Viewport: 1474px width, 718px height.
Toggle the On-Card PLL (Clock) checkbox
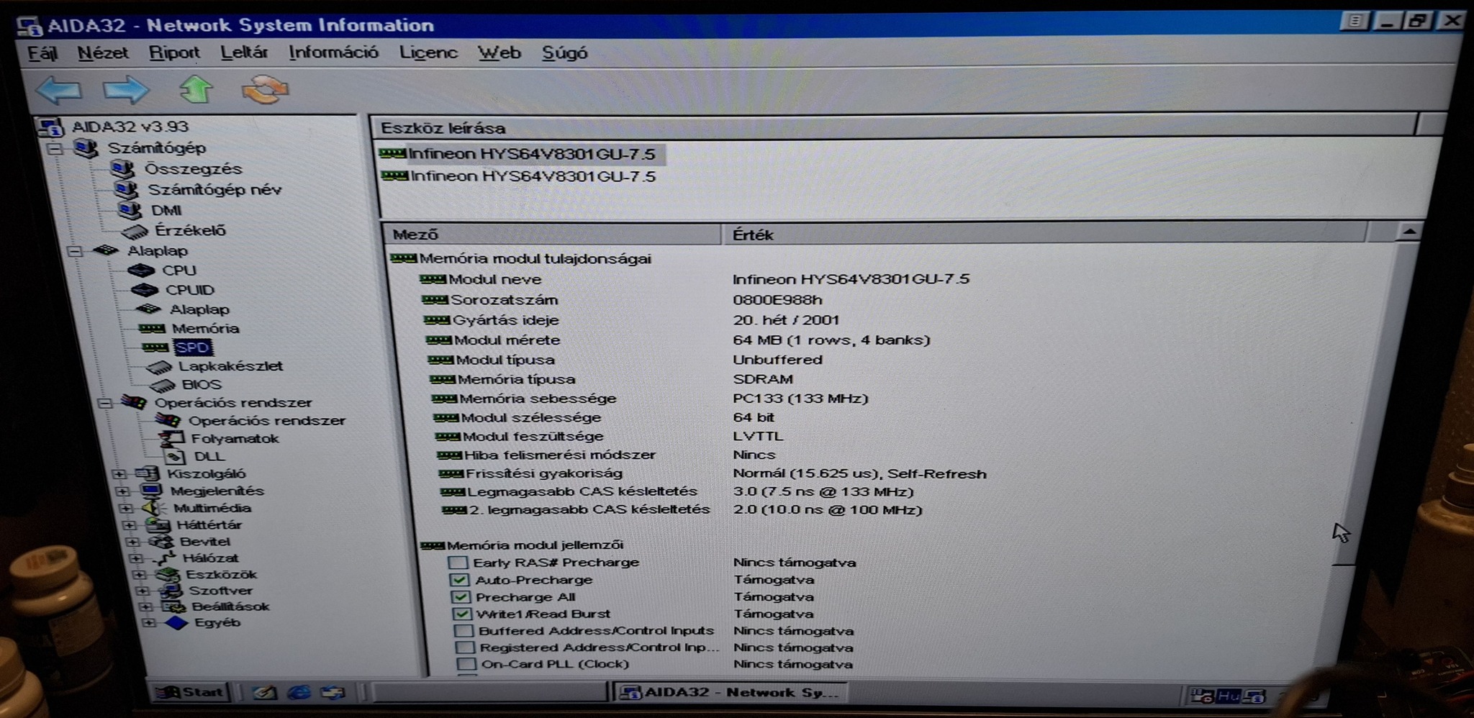click(x=467, y=664)
